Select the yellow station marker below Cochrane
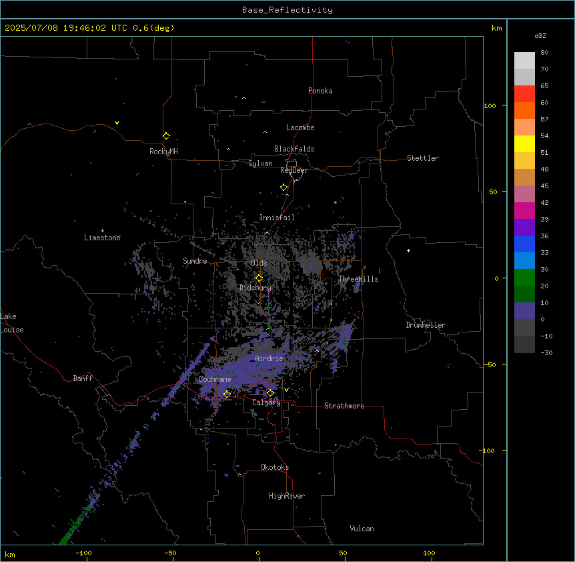The height and width of the screenshot is (562, 575). (227, 394)
